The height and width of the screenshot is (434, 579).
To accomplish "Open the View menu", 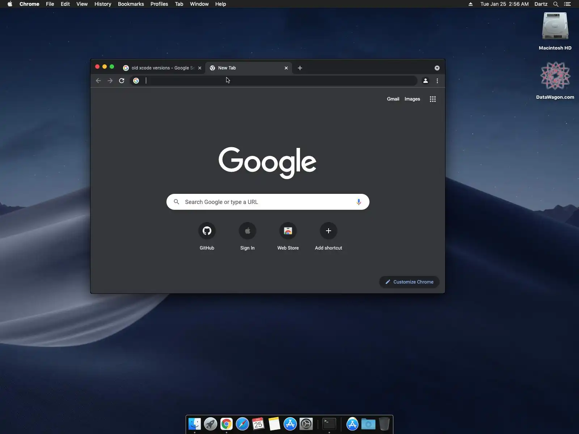I will click(x=82, y=4).
